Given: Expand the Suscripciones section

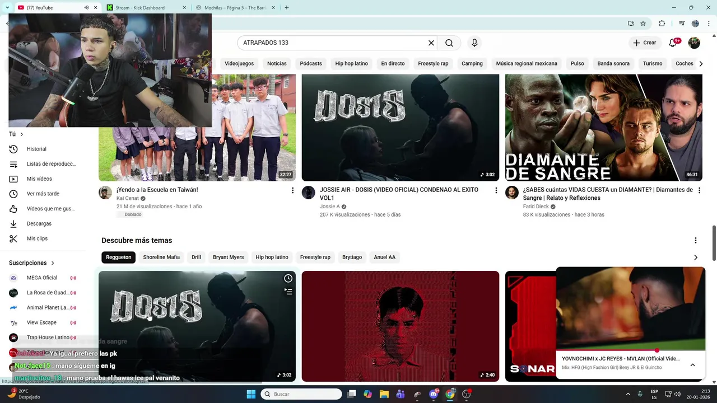Looking at the screenshot, I should tap(32, 263).
